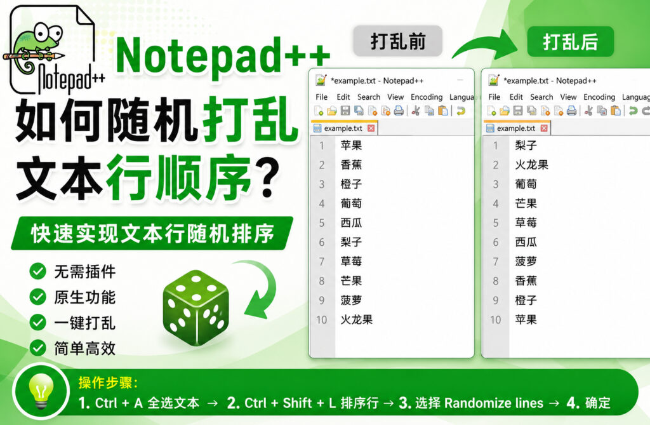Click line 7 菠萝 in the 打乱后 window
The image size is (650, 425).
526,262
